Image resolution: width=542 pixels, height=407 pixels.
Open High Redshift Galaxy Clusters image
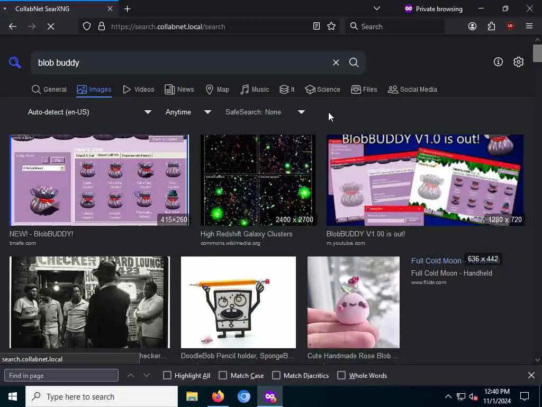point(258,180)
